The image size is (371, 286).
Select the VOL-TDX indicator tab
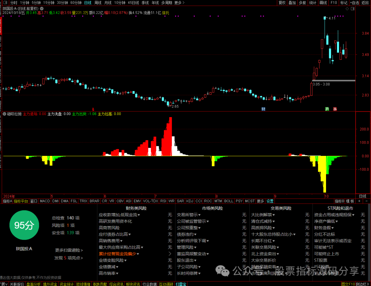coord(150,201)
